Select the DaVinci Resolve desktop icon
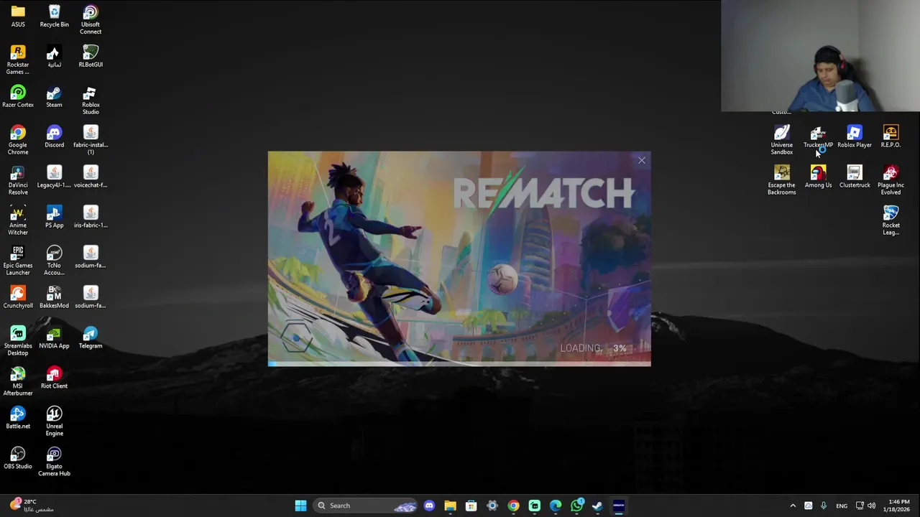Screen dimensions: 920x517 click(18, 180)
